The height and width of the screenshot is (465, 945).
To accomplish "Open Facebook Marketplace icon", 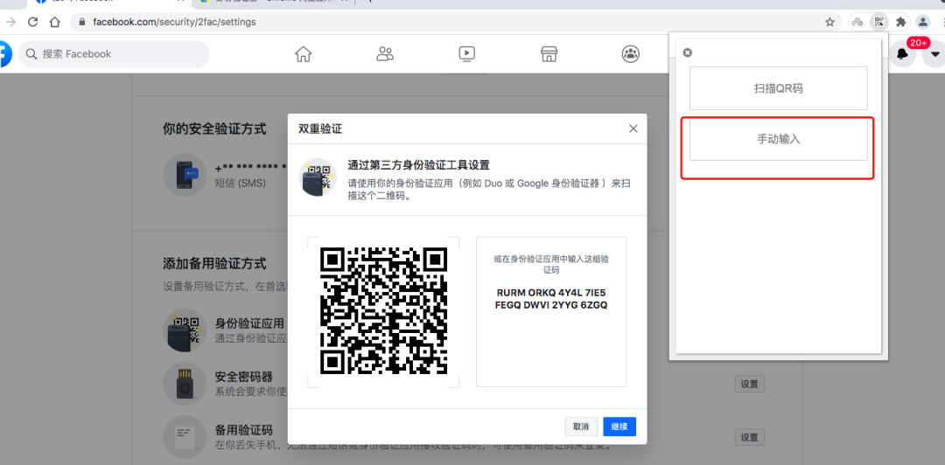I will point(549,53).
